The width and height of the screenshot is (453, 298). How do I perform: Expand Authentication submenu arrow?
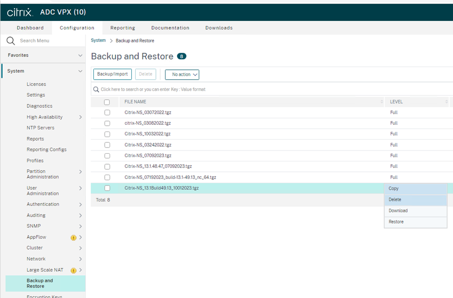point(81,205)
